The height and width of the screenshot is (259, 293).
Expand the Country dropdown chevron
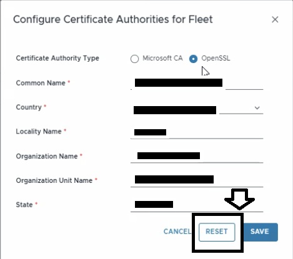[x=257, y=108]
